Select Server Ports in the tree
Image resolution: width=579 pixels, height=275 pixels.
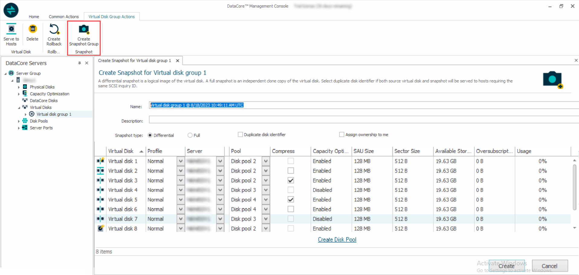coord(41,128)
